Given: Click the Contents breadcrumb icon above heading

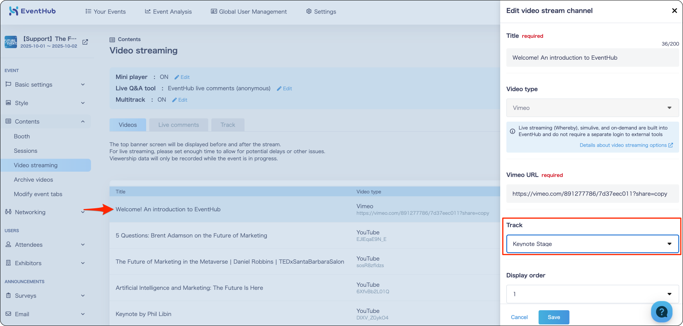Looking at the screenshot, I should click(x=112, y=40).
